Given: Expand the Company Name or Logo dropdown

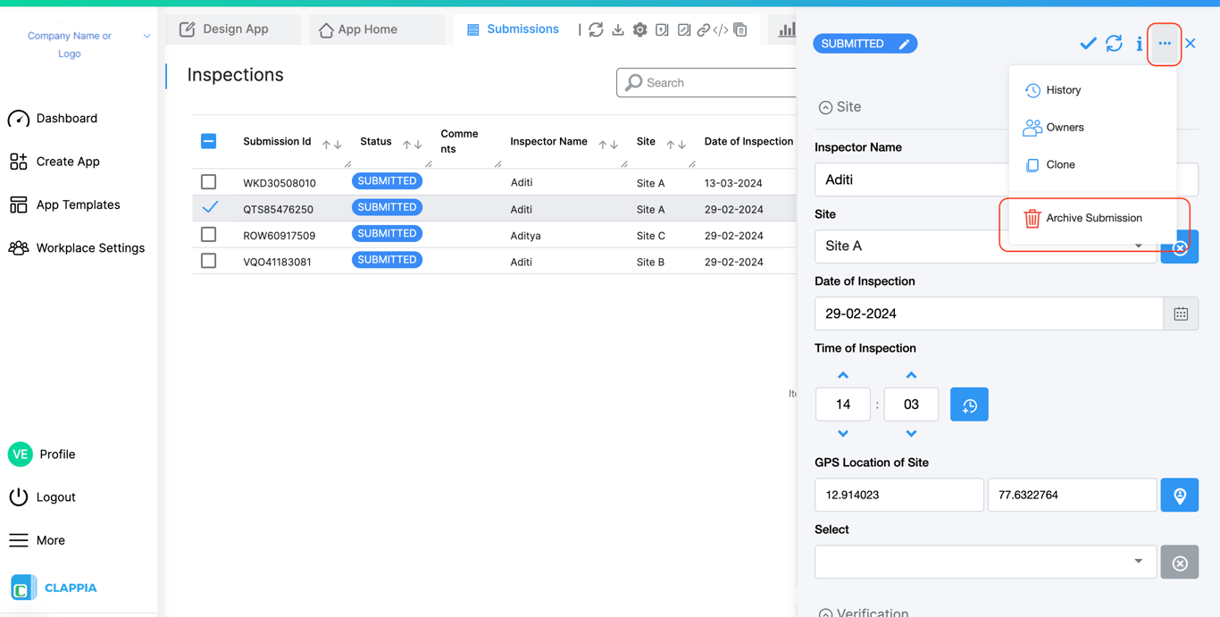Looking at the screenshot, I should (146, 37).
